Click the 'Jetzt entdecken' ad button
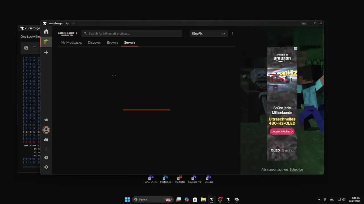 coord(282,131)
